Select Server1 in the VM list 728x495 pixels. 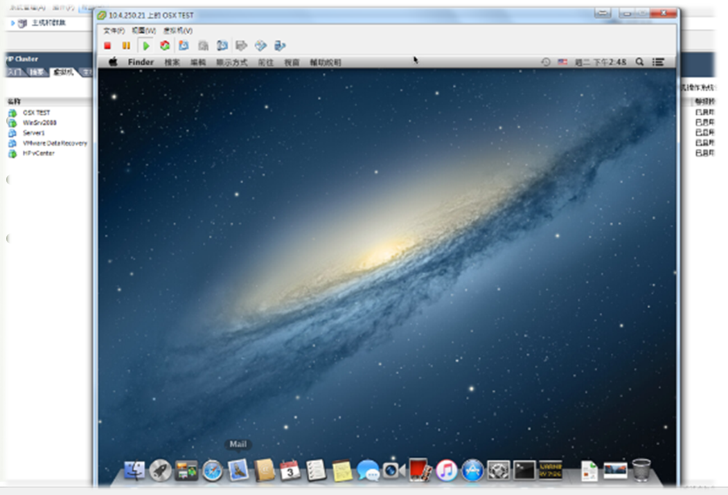[34, 133]
